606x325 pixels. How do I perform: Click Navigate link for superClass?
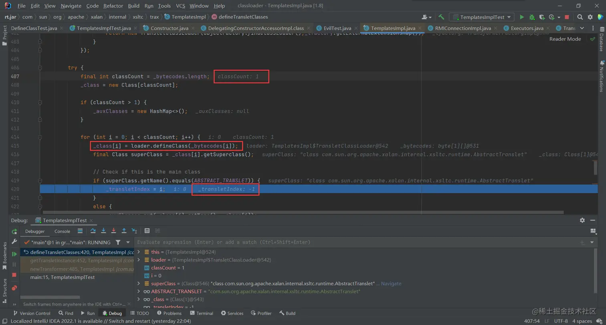point(391,283)
